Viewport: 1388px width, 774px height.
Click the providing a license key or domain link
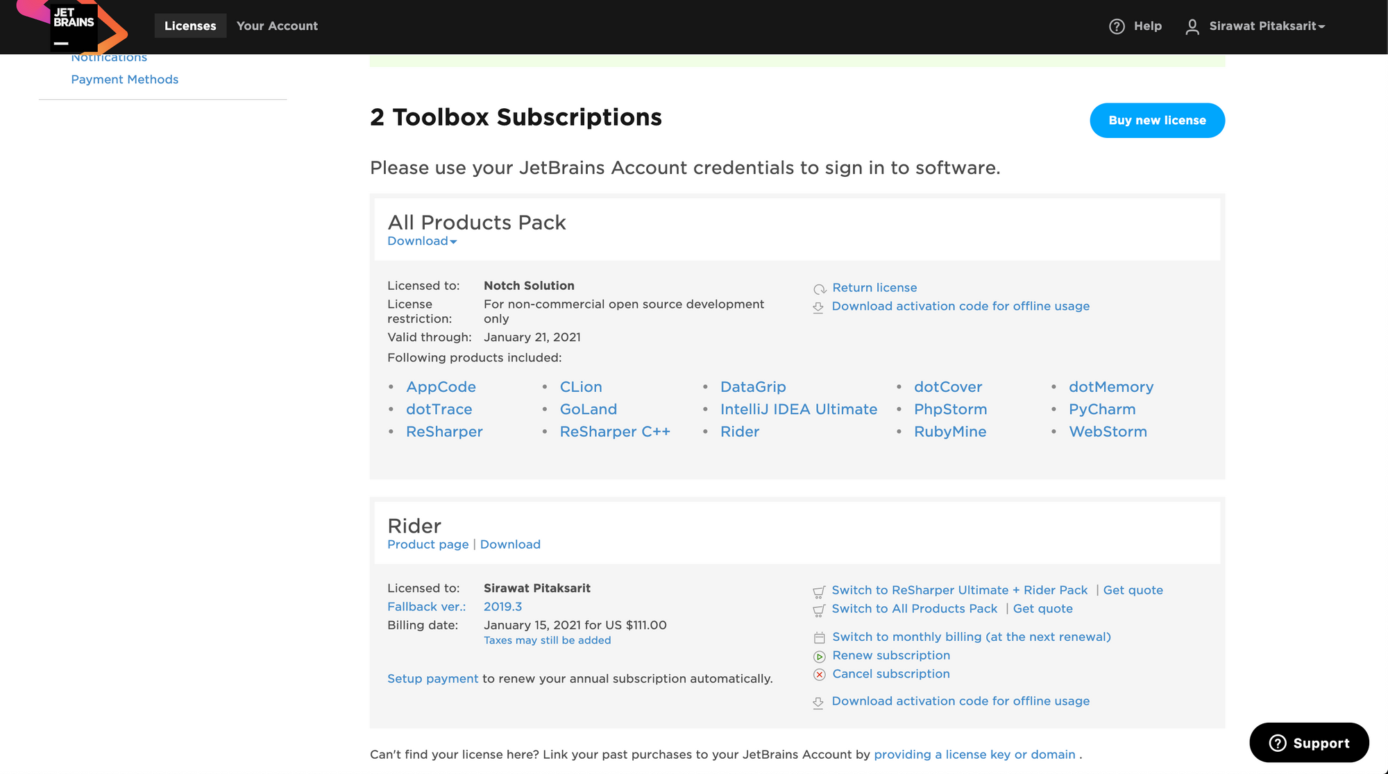tap(972, 753)
